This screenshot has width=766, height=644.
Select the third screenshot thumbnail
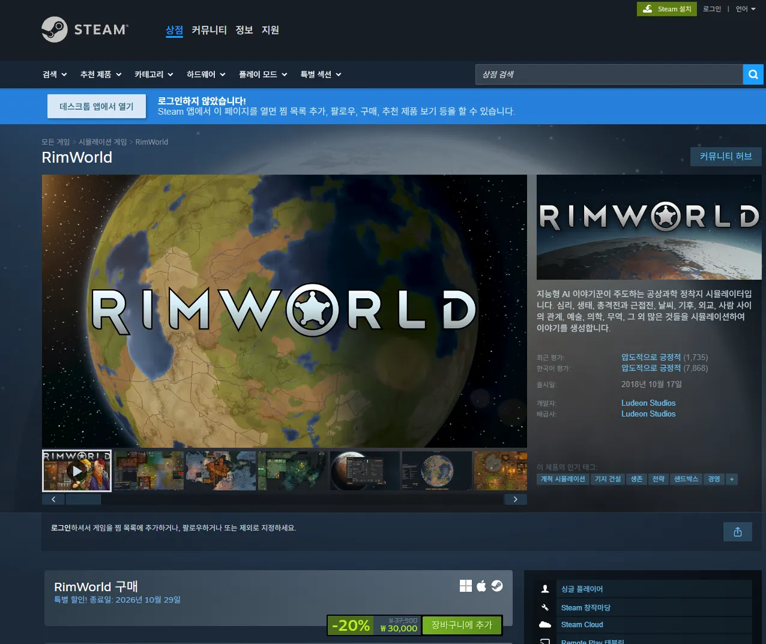click(x=221, y=471)
